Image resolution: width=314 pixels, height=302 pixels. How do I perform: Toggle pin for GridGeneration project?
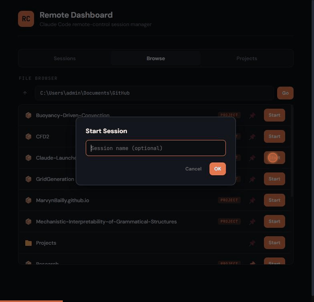252,179
